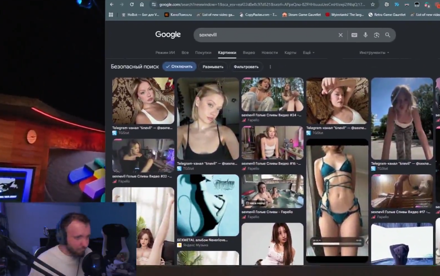Image resolution: width=440 pixels, height=276 pixels.
Task: Click the stacked-discs extension icon
Action: (x=386, y=5)
